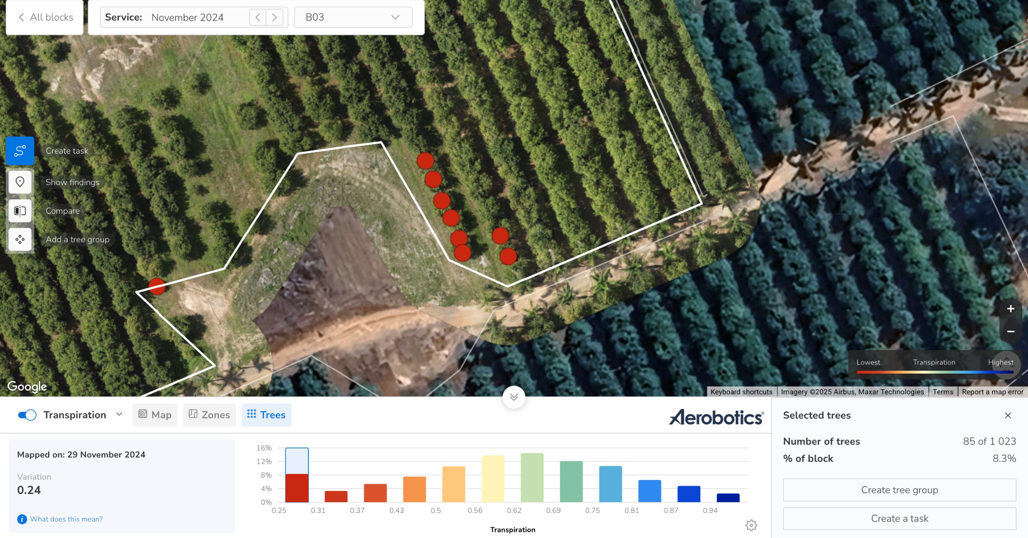Return to All blocks
Viewport: 1028px width, 538px height.
45,17
